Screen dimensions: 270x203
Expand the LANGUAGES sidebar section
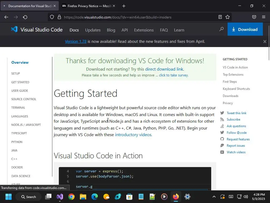pos(20,116)
